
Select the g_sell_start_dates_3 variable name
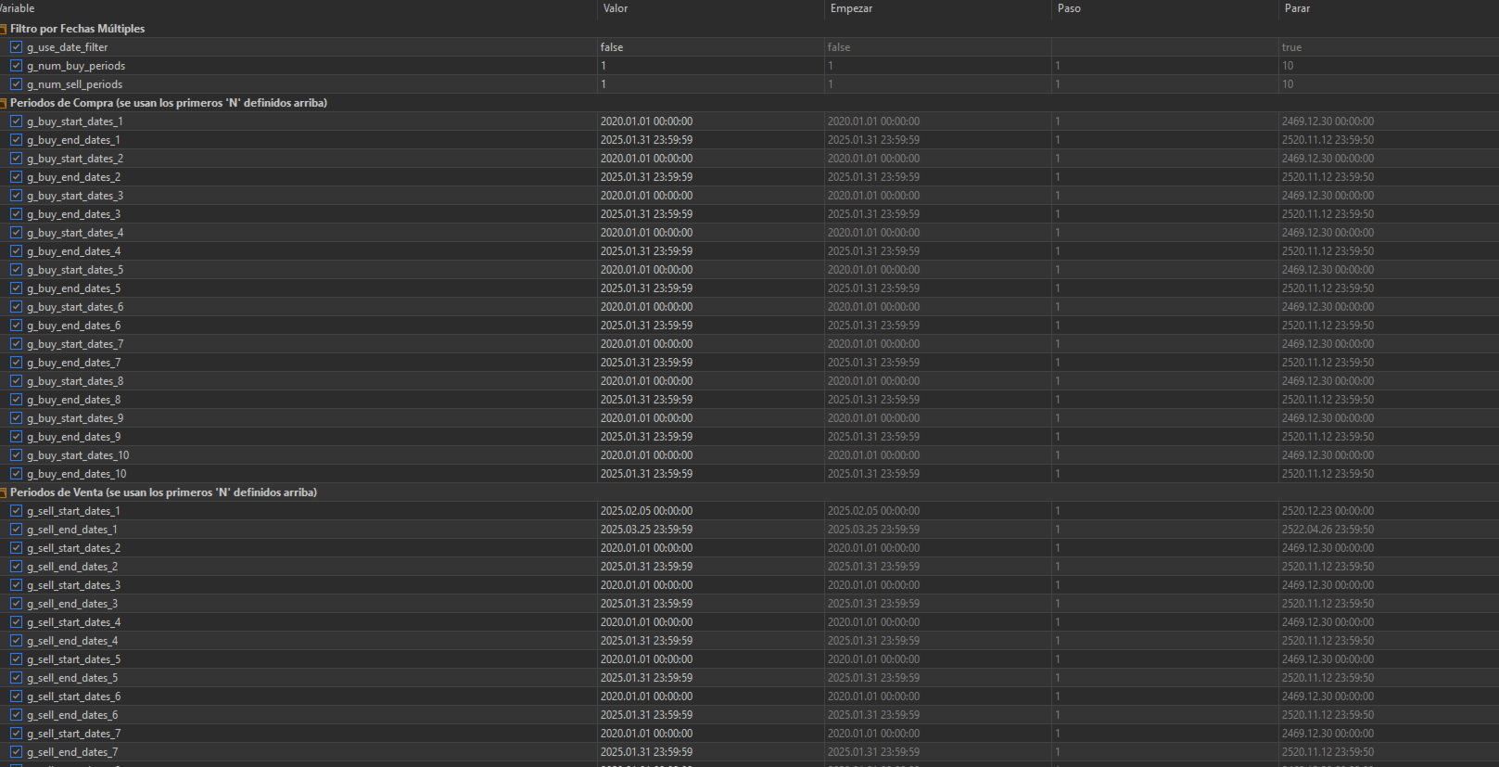pos(73,585)
